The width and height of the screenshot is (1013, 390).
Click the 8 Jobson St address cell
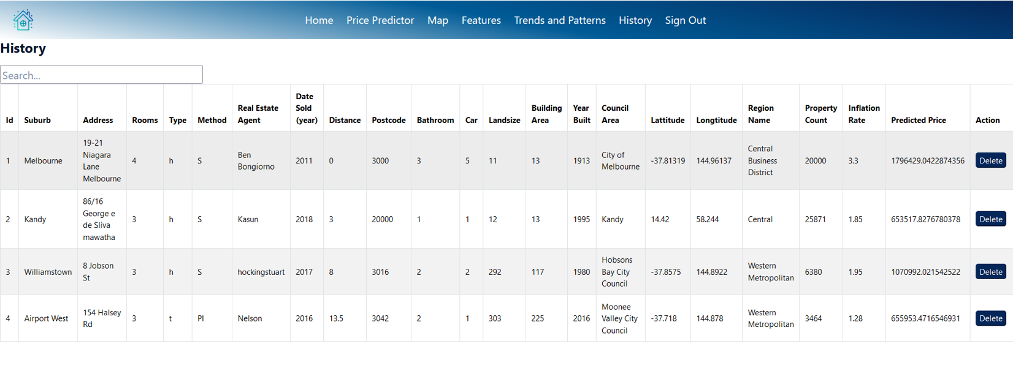[98, 272]
